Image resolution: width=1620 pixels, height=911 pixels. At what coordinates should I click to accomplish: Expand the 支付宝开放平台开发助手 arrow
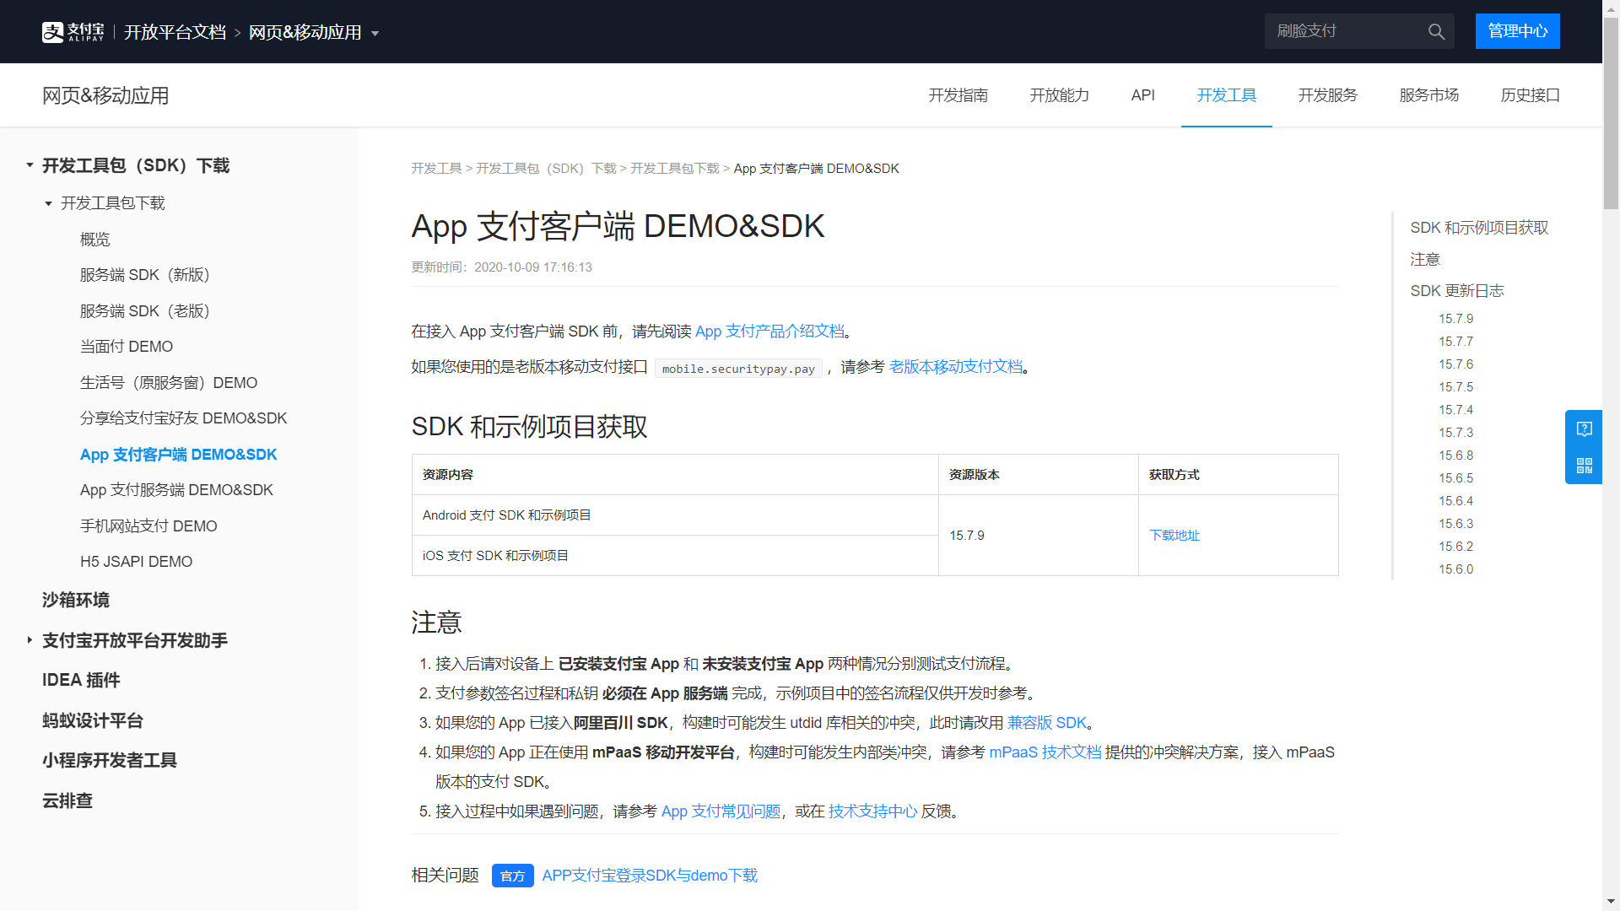30,640
